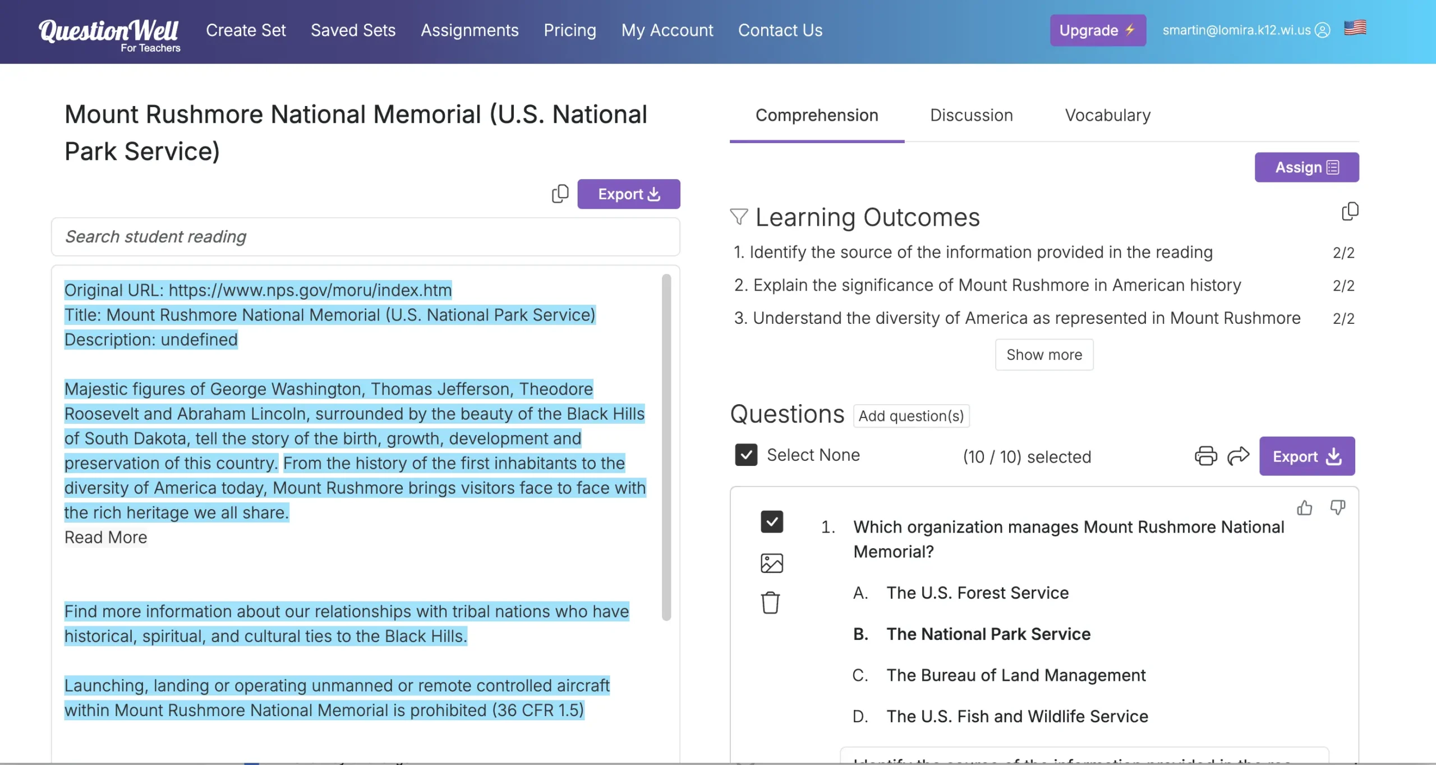Viewport: 1436px width, 765px height.
Task: Click the share arrow icon
Action: point(1238,456)
